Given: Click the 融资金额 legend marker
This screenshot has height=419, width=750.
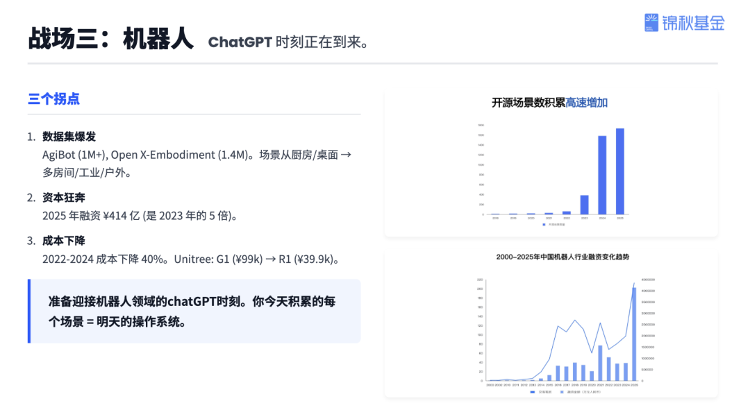Looking at the screenshot, I should click(x=562, y=391).
